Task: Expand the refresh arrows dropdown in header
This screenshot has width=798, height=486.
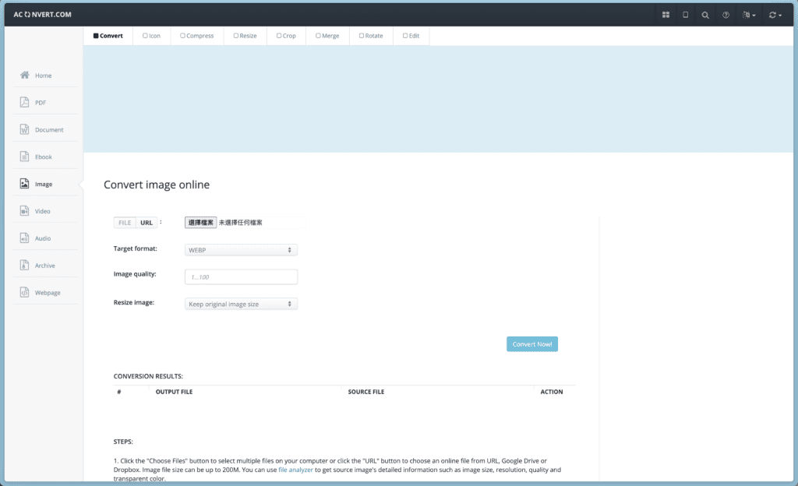Action: tap(775, 15)
